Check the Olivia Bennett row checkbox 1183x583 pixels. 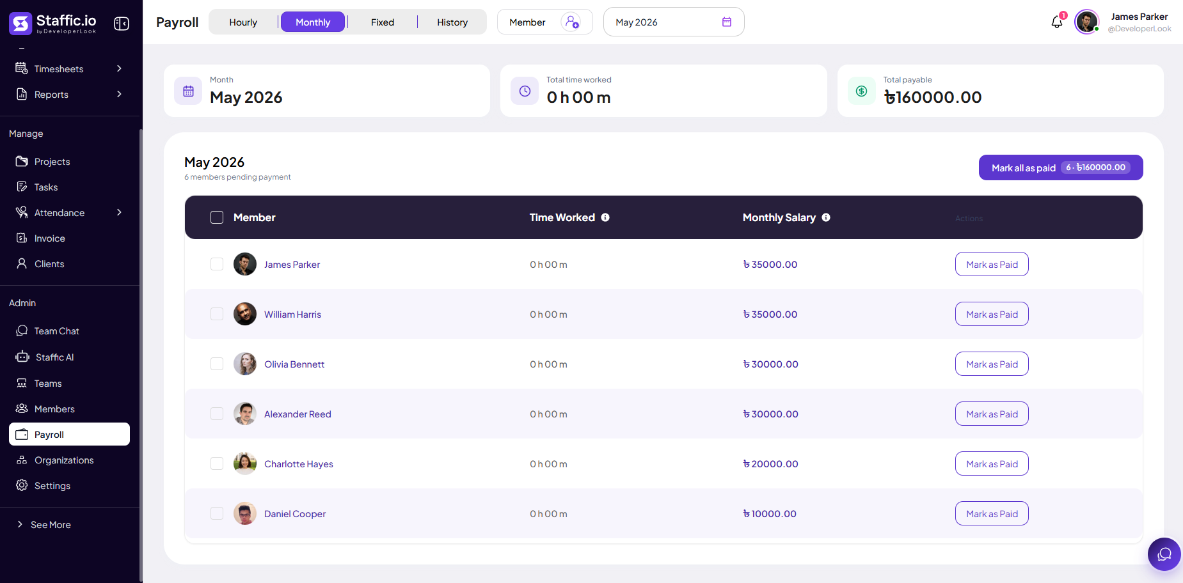217,364
